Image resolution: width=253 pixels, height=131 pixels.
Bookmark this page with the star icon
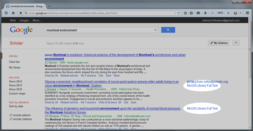185,13
